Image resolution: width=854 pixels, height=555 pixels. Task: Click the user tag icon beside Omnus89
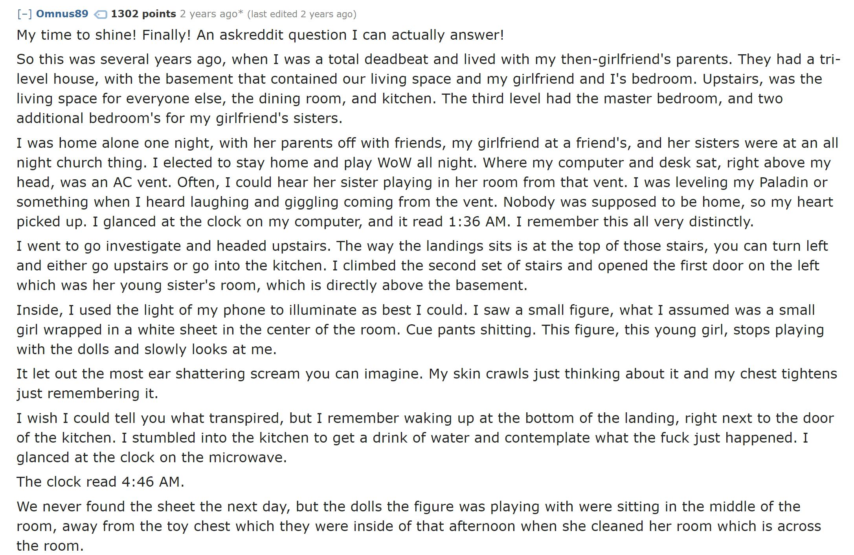click(100, 15)
